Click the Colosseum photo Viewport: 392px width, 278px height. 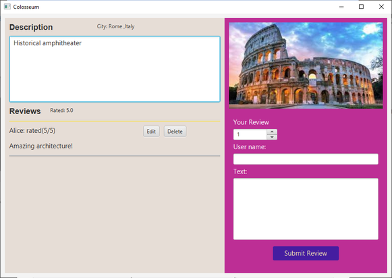306,65
